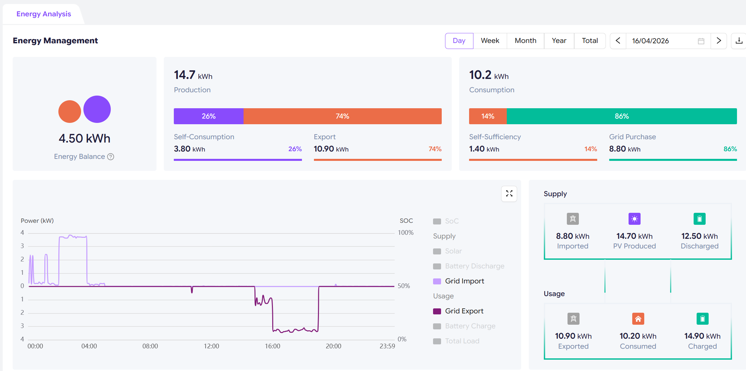746x371 pixels.
Task: Toggle the Solar series in legend
Action: 447,251
